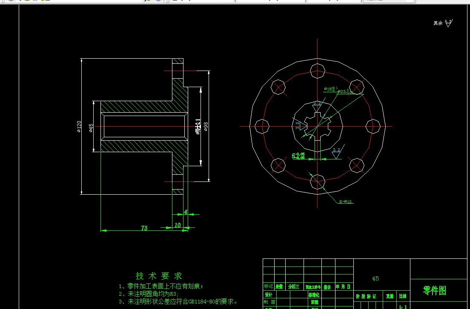This screenshot has width=470, height=309.
Task: Select the keyway width 5 tolerance dimension
Action: (x=298, y=156)
